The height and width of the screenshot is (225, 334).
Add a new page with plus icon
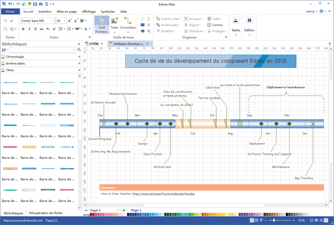coord(123,211)
